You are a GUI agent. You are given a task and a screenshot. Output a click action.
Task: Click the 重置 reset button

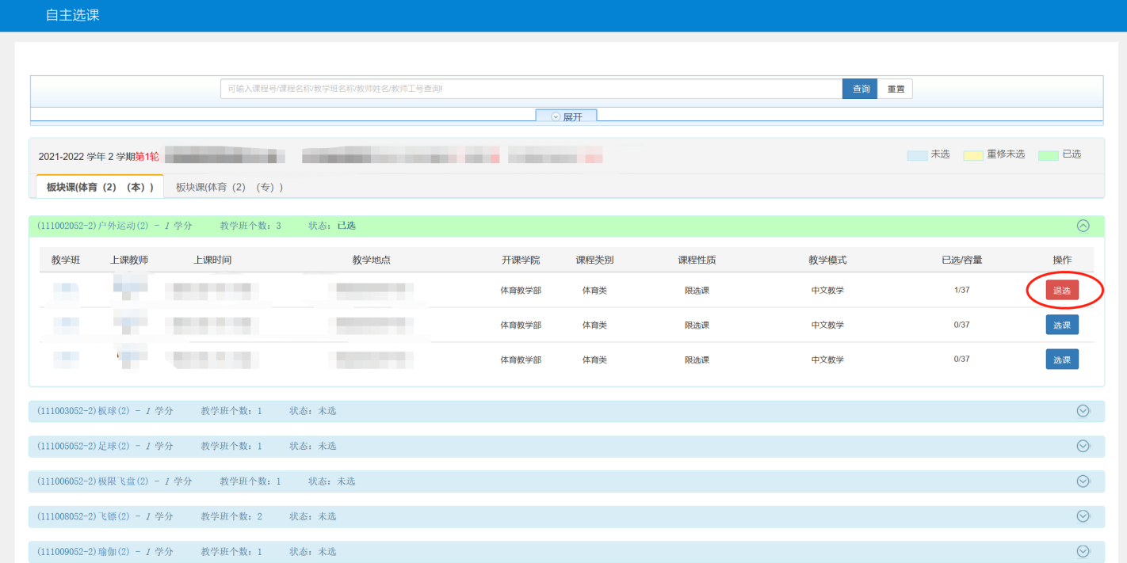(896, 89)
